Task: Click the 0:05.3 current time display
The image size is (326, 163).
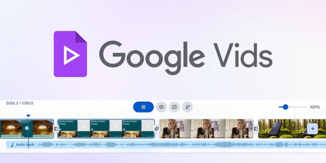Action: (x=12, y=103)
